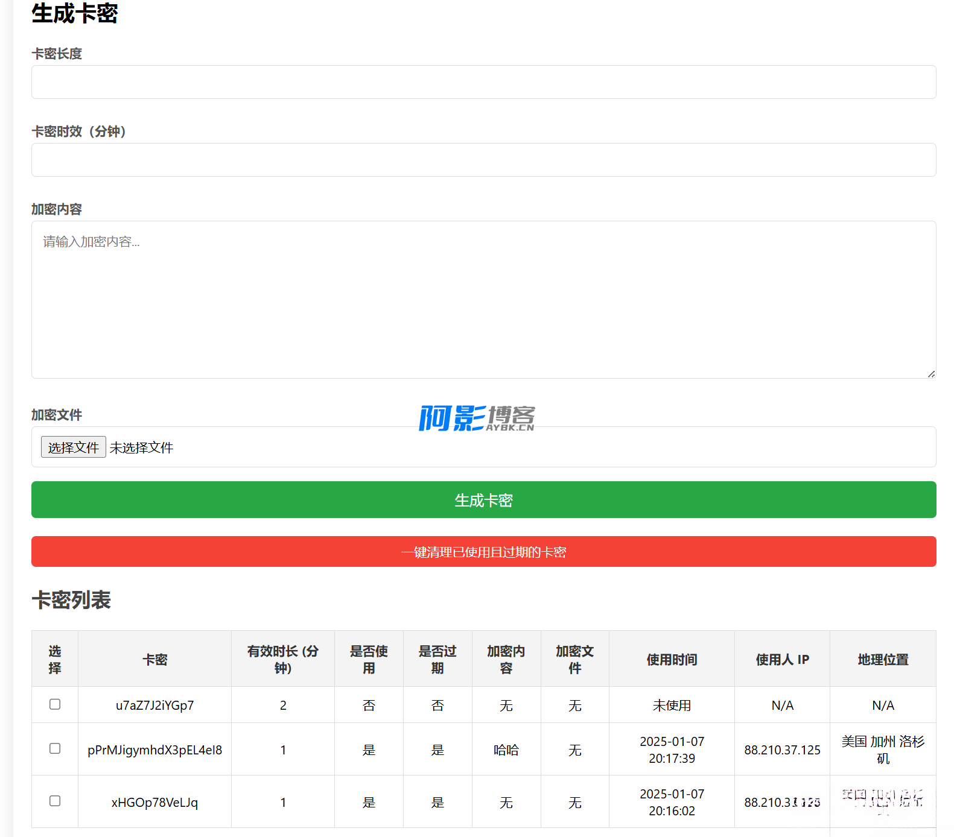Click the 选择文件 button
The image size is (954, 837).
[x=74, y=447]
